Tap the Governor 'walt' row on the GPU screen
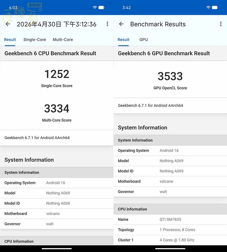Viewport: 227px width, 252px height. point(170,192)
